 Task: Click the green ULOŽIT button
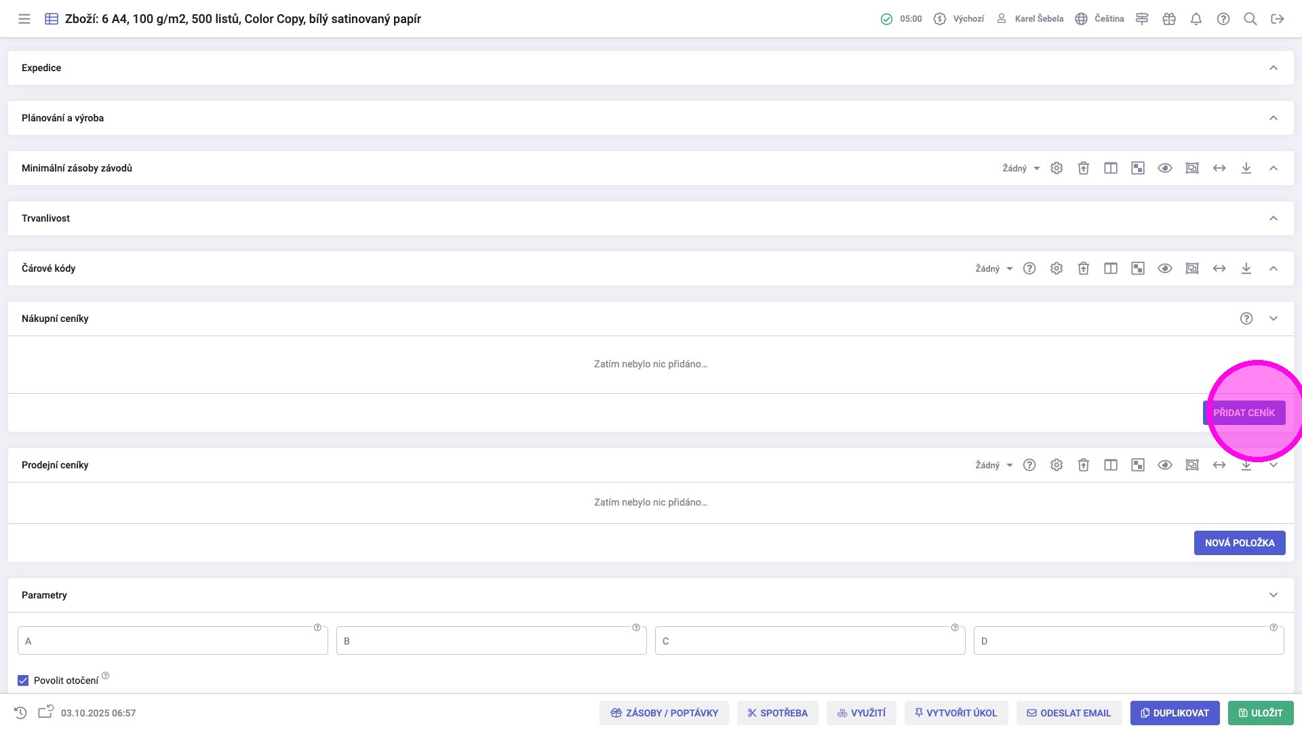(1261, 713)
